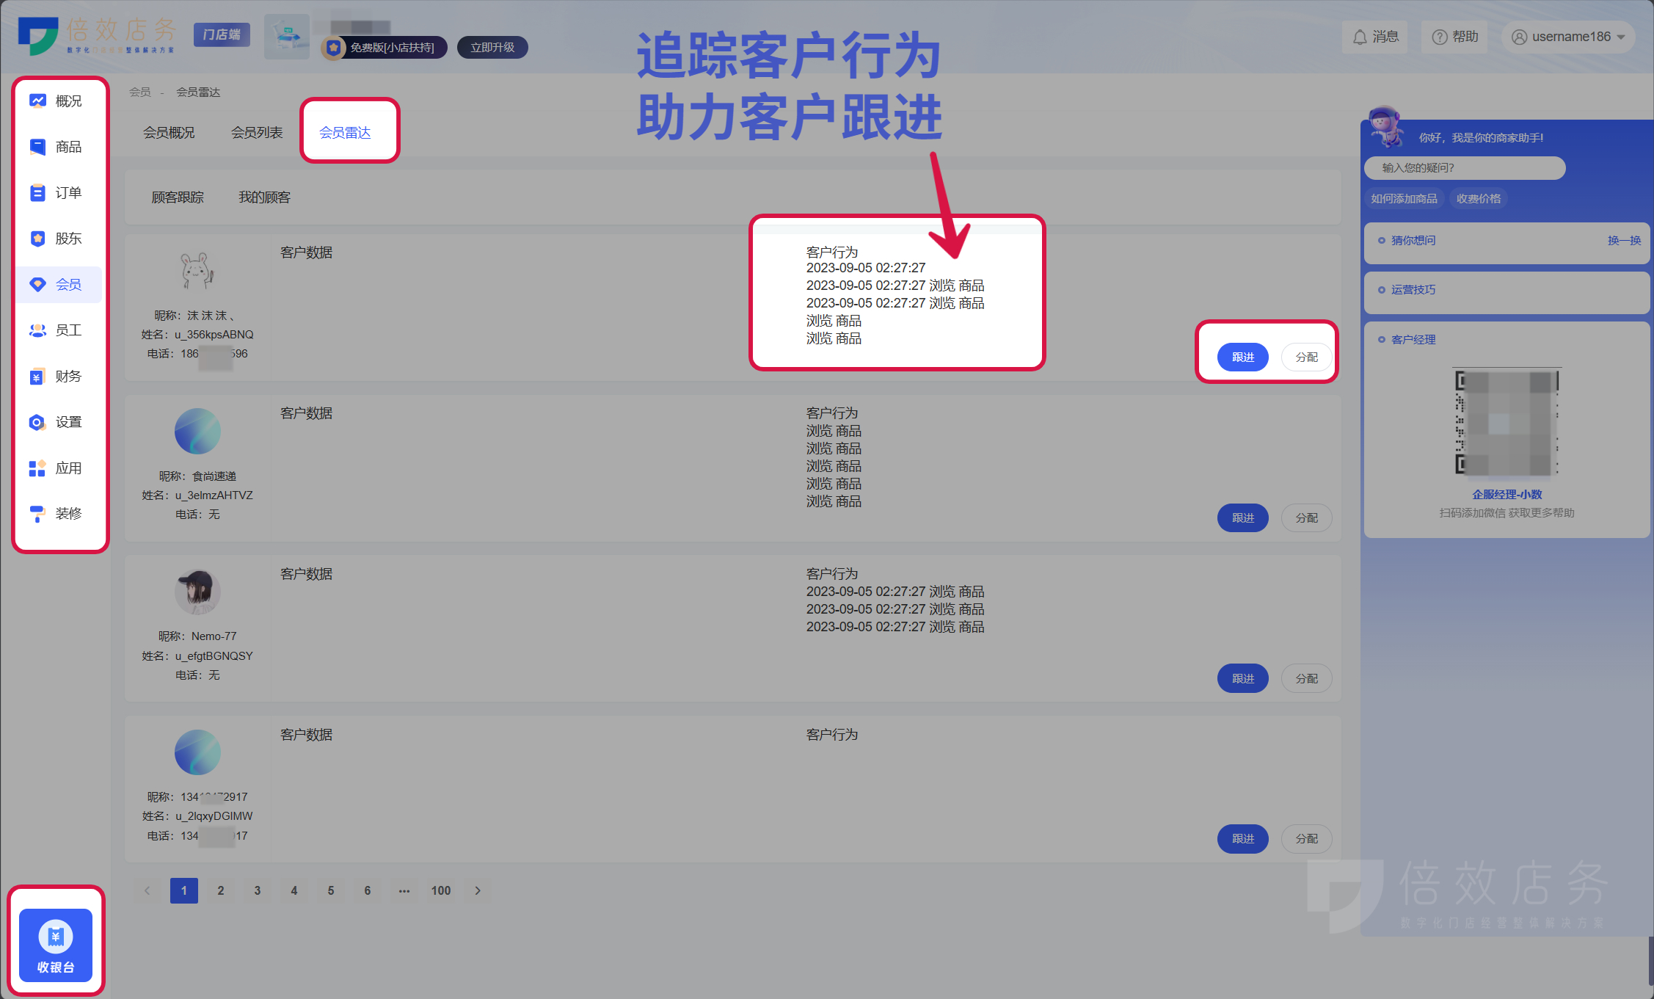This screenshot has width=1654, height=999.
Task: Open the 消息 notifications bell
Action: click(x=1375, y=36)
